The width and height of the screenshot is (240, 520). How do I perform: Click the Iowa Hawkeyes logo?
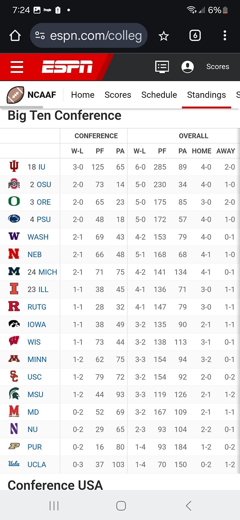(14, 324)
